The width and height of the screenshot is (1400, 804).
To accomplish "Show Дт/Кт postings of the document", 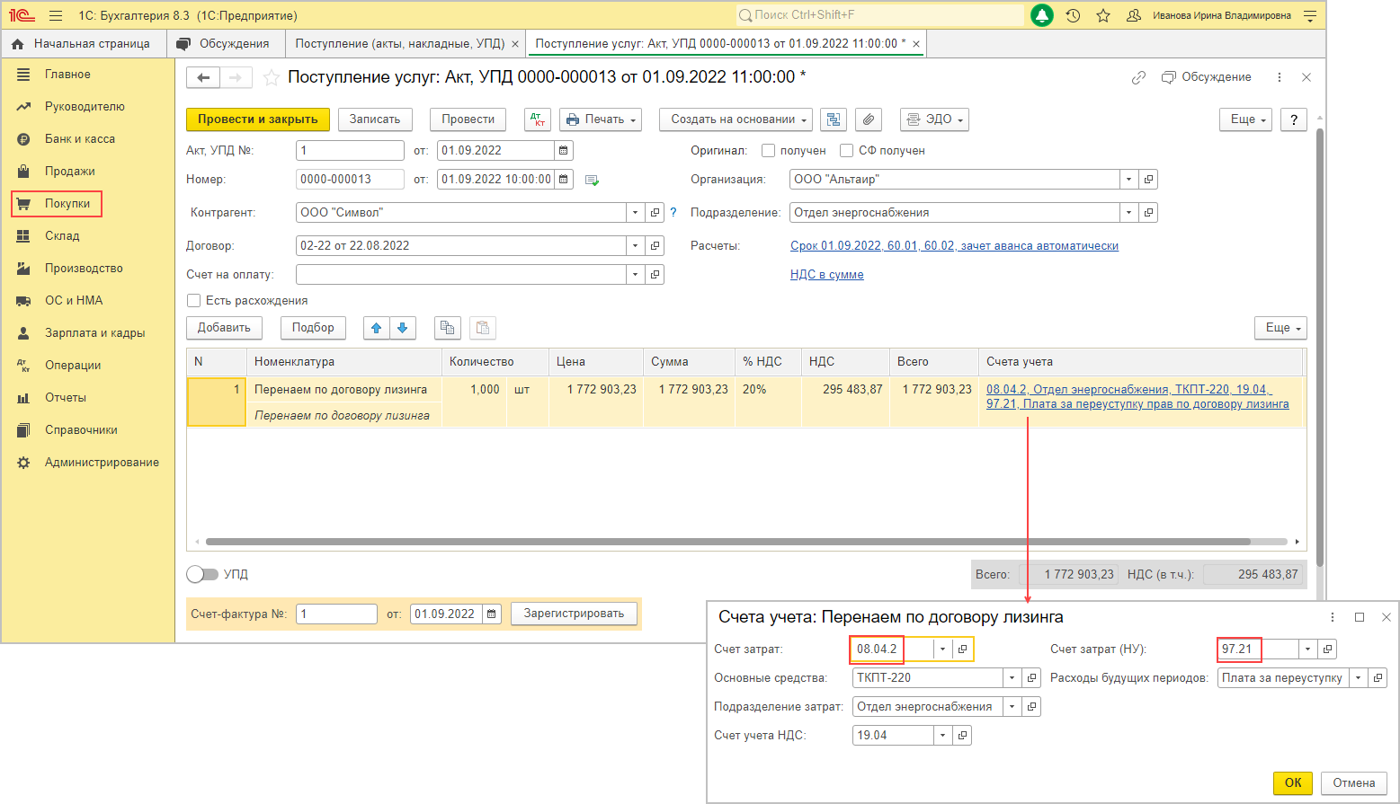I will [538, 119].
